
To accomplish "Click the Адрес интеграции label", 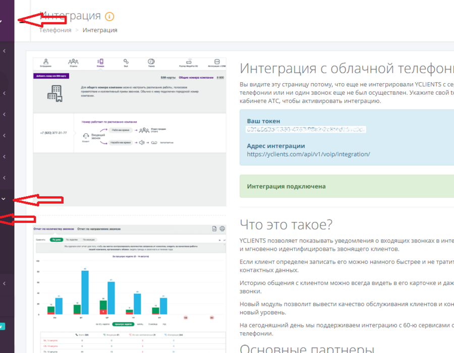I will coord(276,146).
